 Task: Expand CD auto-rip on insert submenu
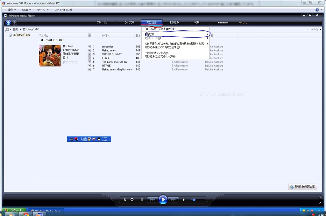[x=175, y=44]
